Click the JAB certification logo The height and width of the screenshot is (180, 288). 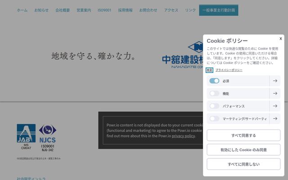[26, 137]
